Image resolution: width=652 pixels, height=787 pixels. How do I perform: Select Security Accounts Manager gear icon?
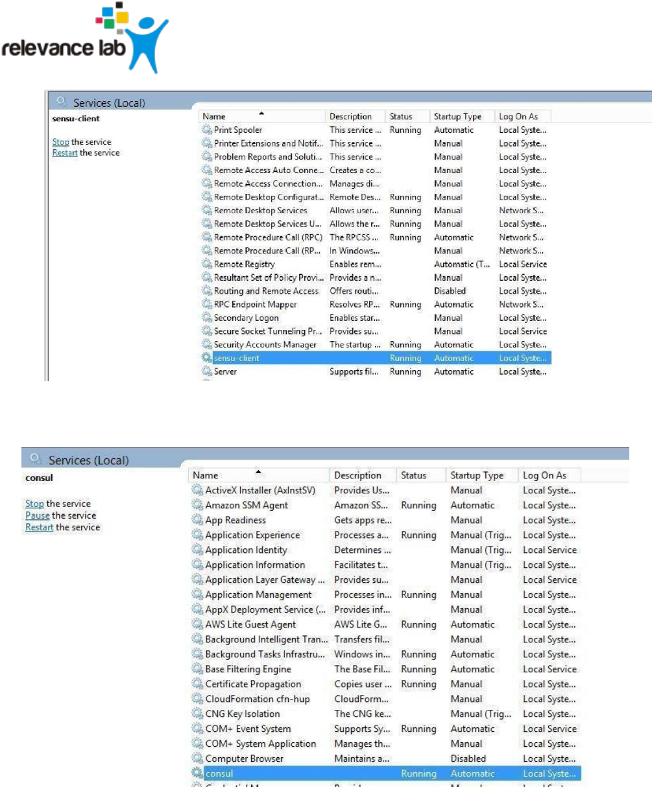point(207,345)
